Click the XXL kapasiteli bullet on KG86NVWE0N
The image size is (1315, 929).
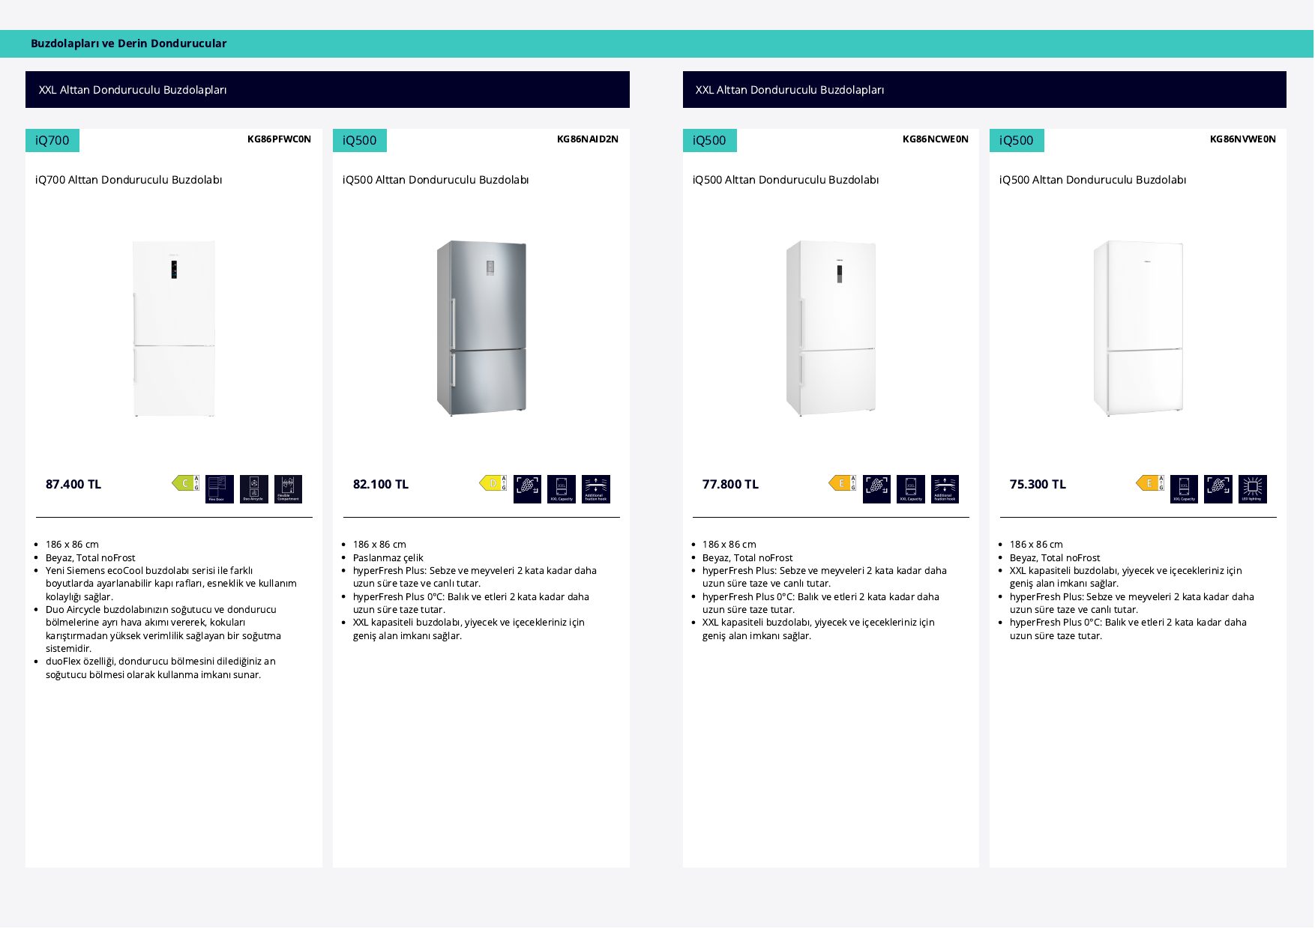click(x=1126, y=577)
